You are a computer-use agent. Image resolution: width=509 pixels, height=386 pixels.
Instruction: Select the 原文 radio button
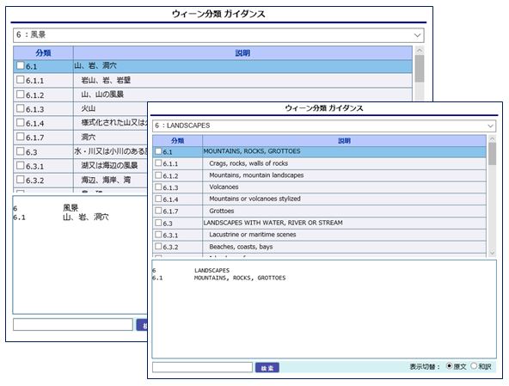450,366
